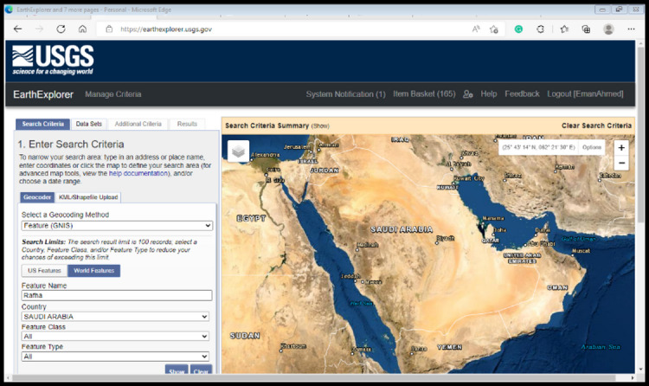Switch to US Features toggle
Viewport: 649px width, 386px height.
(44, 270)
